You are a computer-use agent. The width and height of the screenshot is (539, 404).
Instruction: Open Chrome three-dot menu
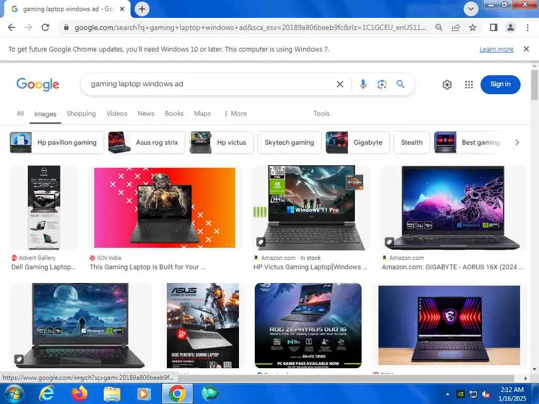[x=527, y=27]
